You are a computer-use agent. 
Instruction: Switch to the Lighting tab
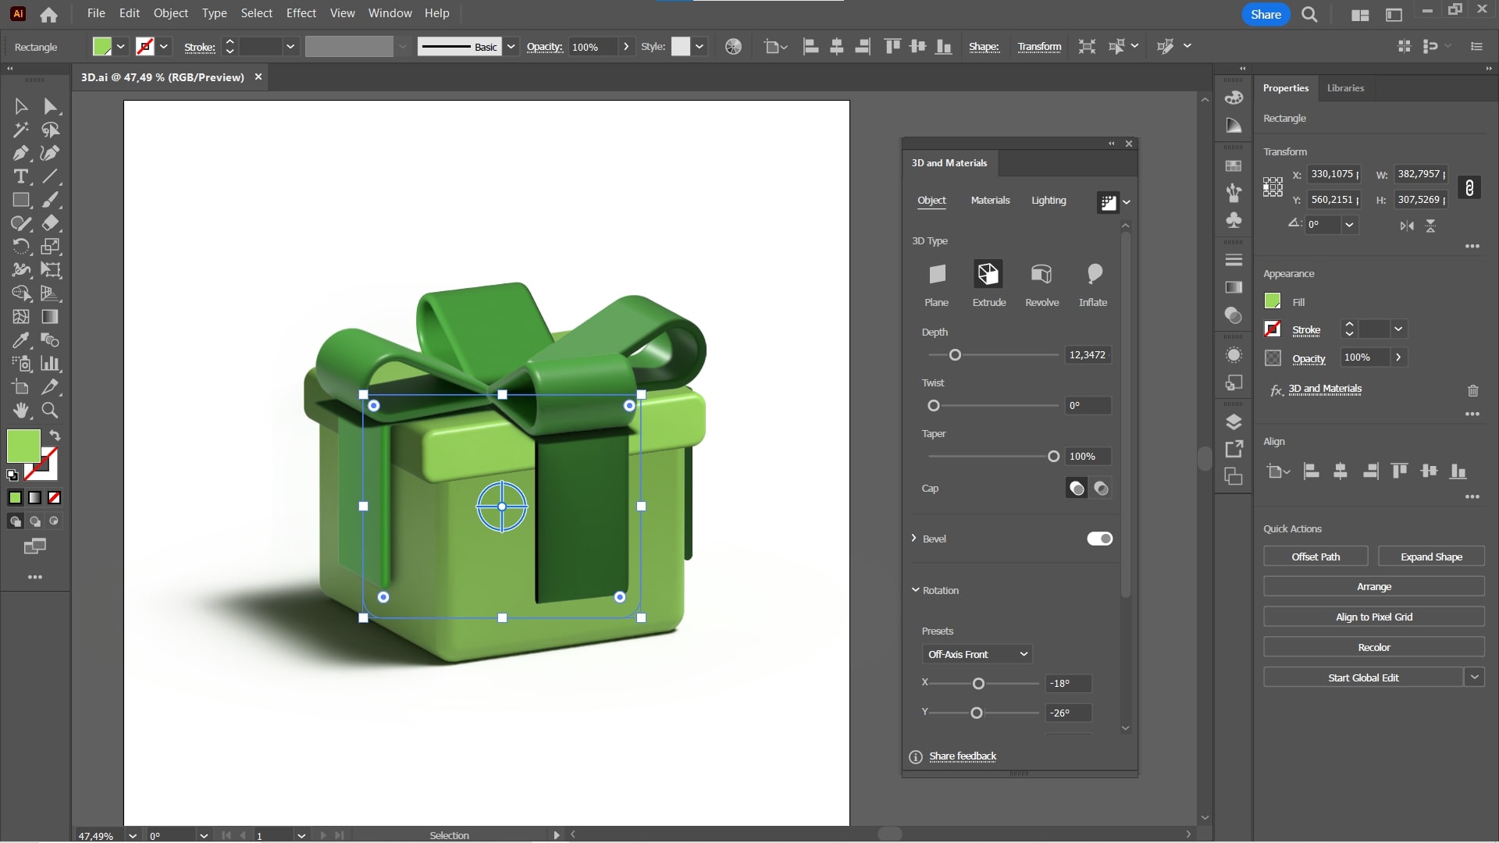1048,200
